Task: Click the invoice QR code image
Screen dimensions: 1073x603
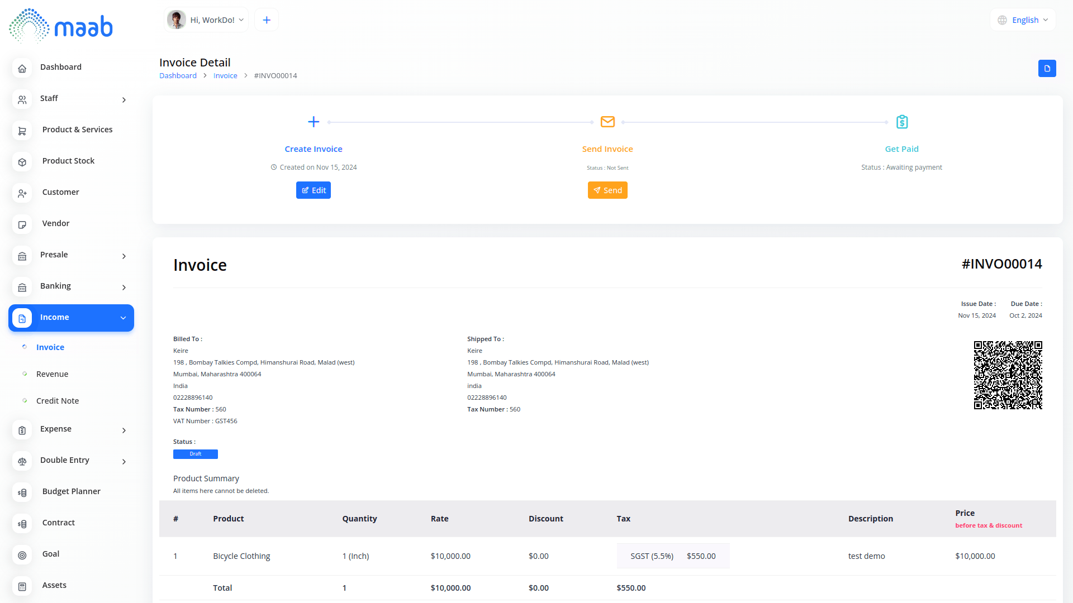Action: [x=1008, y=375]
